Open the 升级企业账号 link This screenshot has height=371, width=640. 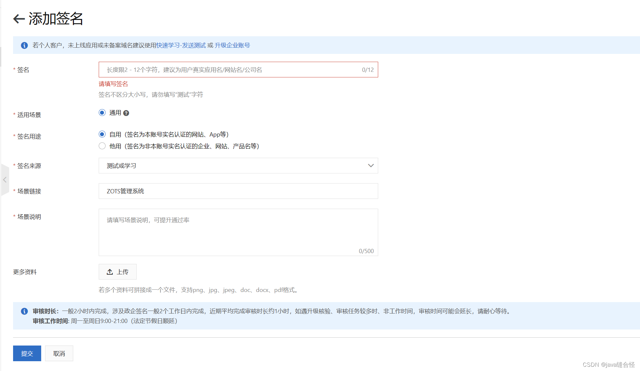click(232, 45)
